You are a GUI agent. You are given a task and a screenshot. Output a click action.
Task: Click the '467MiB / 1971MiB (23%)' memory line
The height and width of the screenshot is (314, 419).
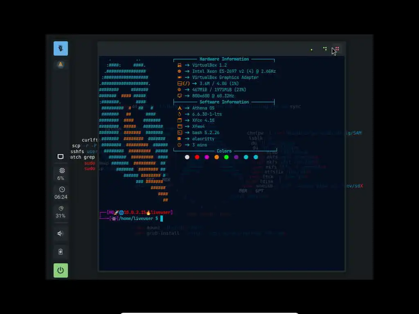219,90
